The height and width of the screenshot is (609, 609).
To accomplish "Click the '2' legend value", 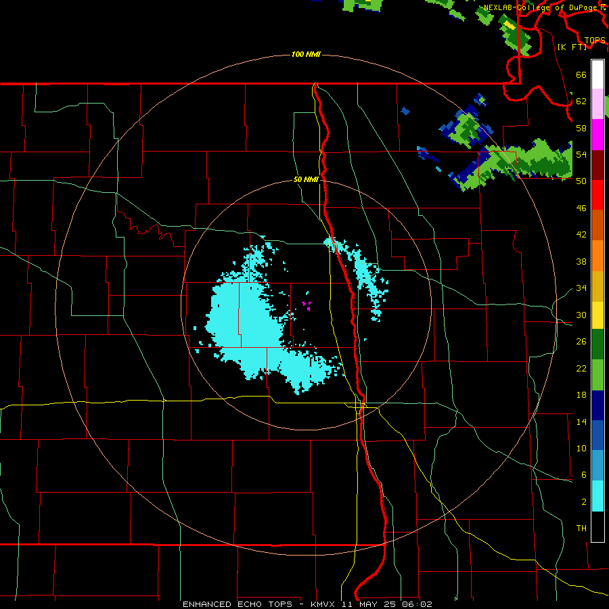I will click(x=583, y=502).
